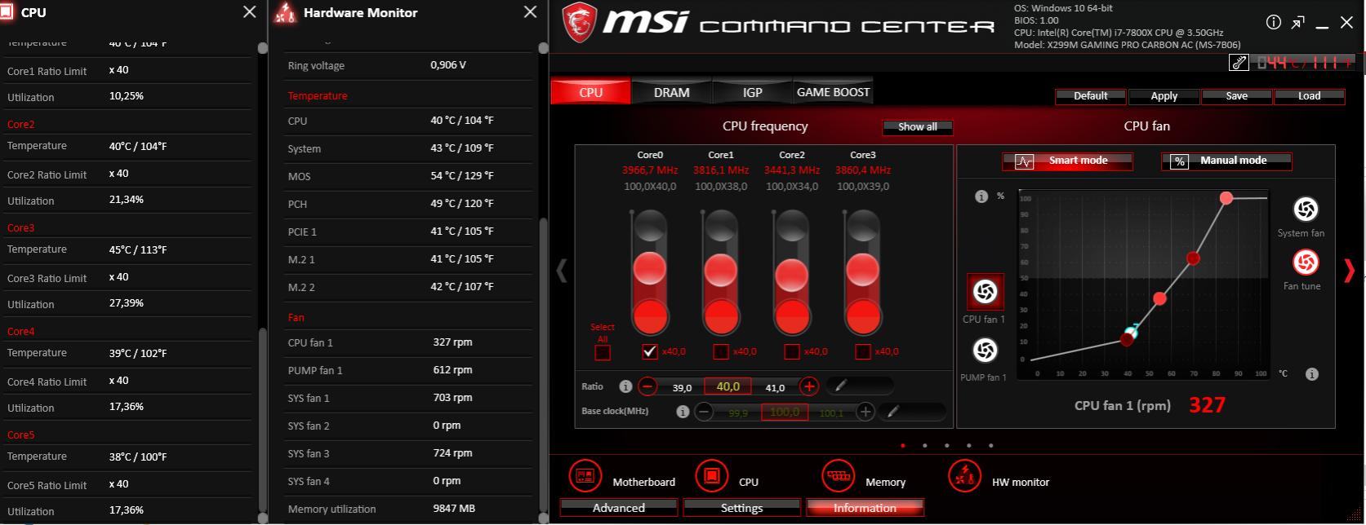
Task: Click the CPU panel title icon
Action: pyautogui.click(x=7, y=13)
